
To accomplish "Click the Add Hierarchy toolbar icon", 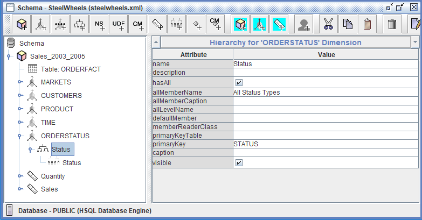I will pyautogui.click(x=80, y=24).
